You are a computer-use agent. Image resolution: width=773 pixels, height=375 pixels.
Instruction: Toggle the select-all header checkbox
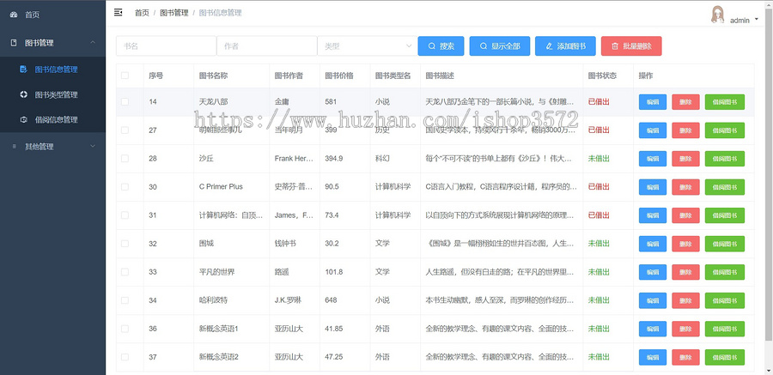(125, 76)
